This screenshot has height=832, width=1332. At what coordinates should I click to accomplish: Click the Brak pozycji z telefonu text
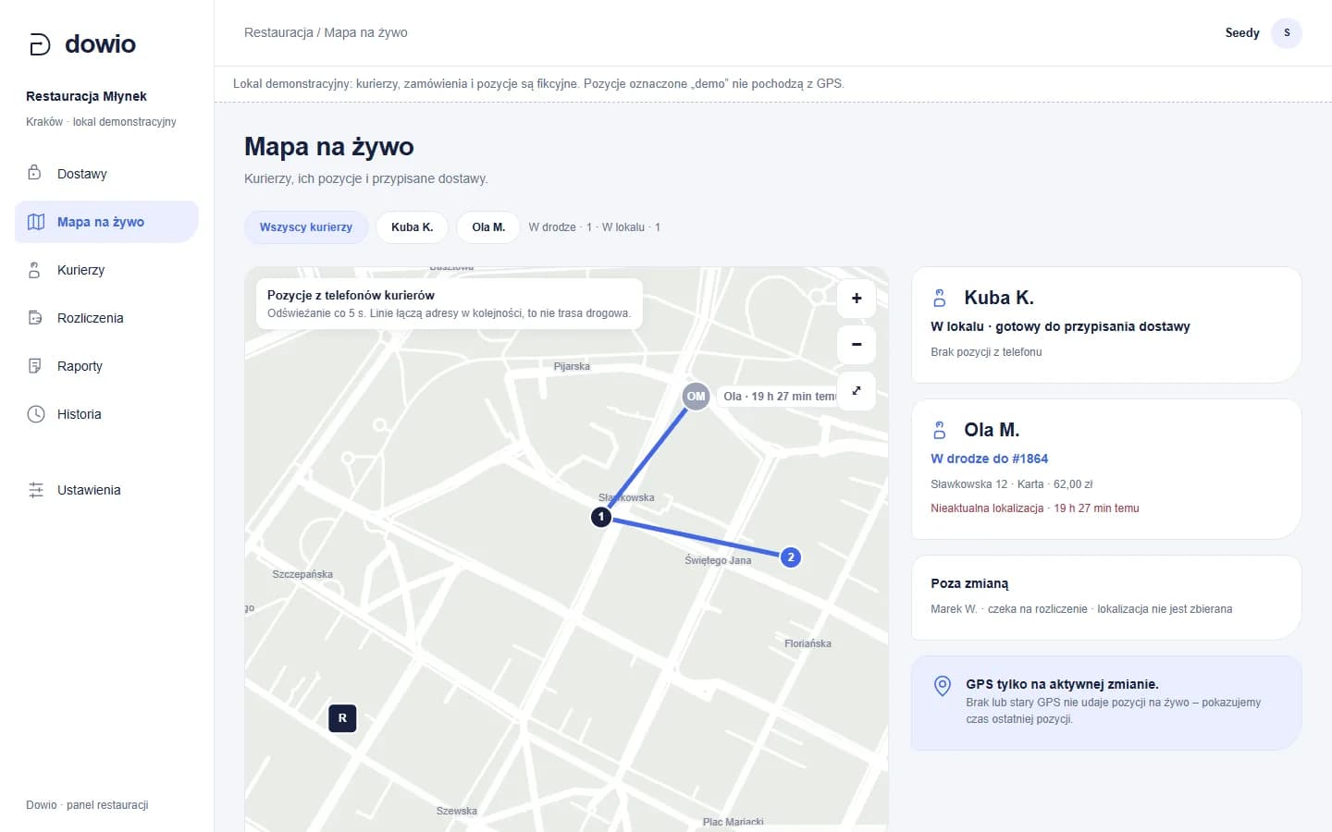(x=986, y=352)
